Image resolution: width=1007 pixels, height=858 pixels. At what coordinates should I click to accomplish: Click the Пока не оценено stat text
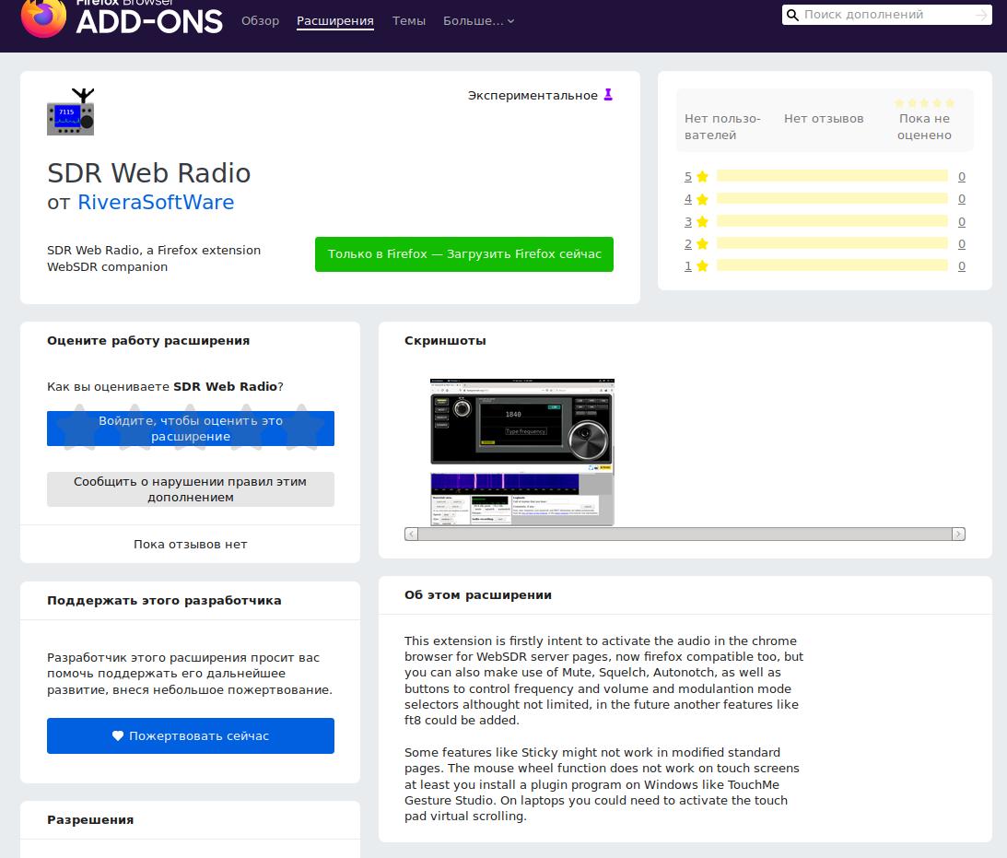[924, 127]
